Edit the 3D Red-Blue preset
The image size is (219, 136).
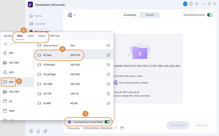(108, 65)
